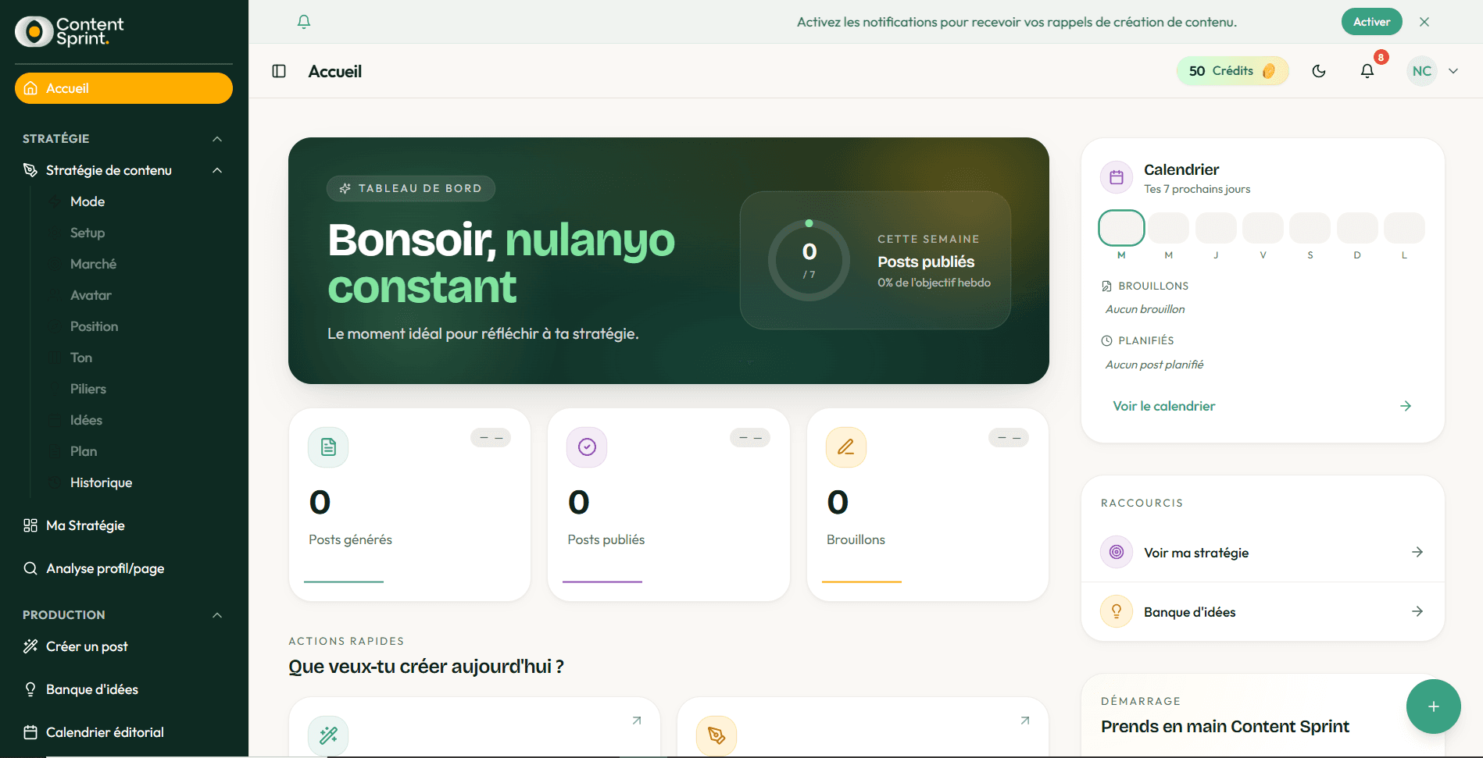This screenshot has width=1483, height=758.
Task: Click the Calendrier calendar icon
Action: pyautogui.click(x=1117, y=177)
